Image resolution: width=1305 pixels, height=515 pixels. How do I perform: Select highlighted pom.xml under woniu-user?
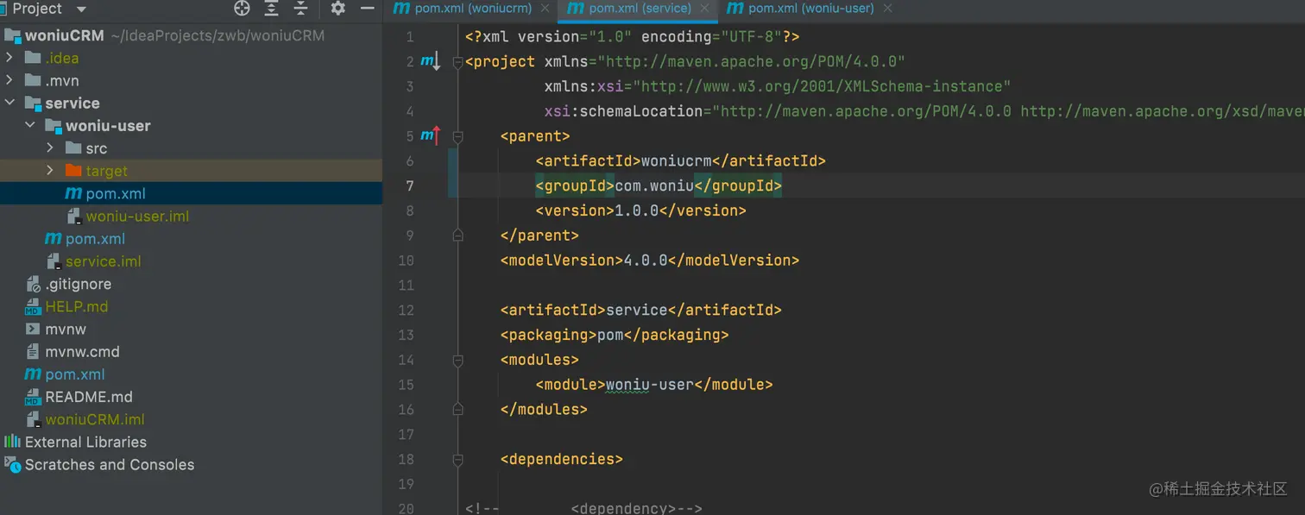pyautogui.click(x=116, y=193)
